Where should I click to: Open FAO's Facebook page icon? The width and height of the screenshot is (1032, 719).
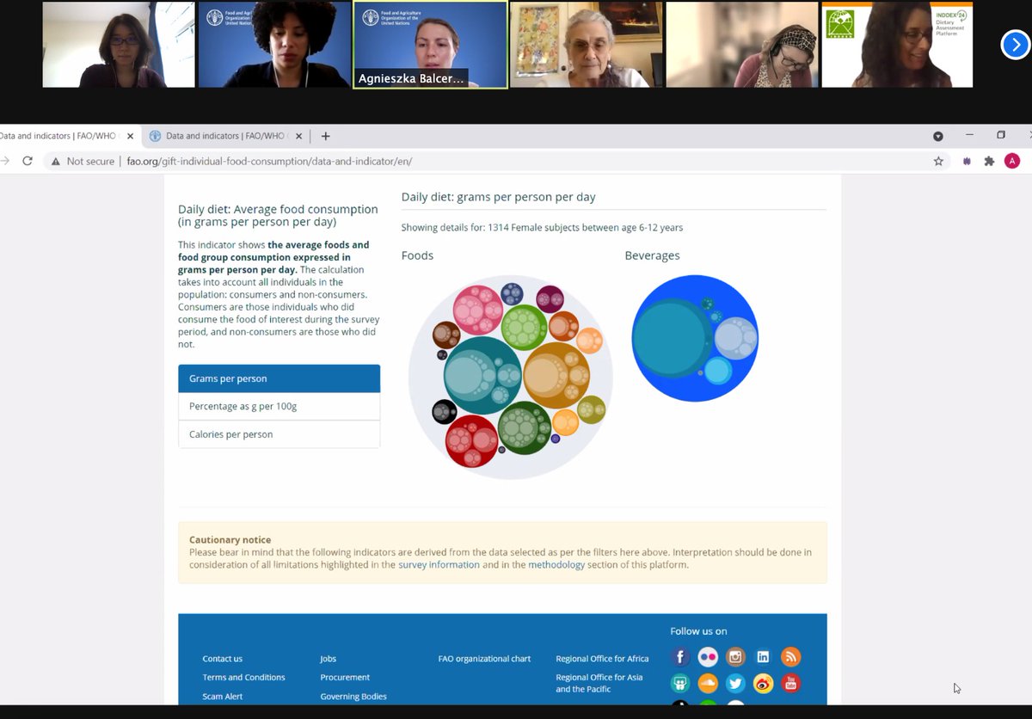click(x=680, y=656)
